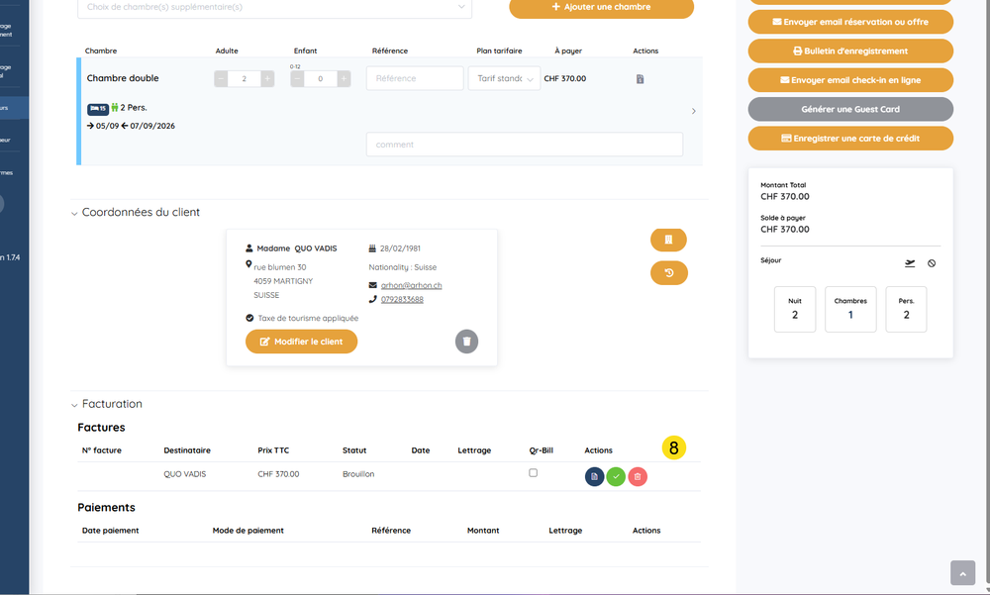Collapse the Coordonnées du client section
Viewport: 990px width, 595px height.
pos(74,214)
